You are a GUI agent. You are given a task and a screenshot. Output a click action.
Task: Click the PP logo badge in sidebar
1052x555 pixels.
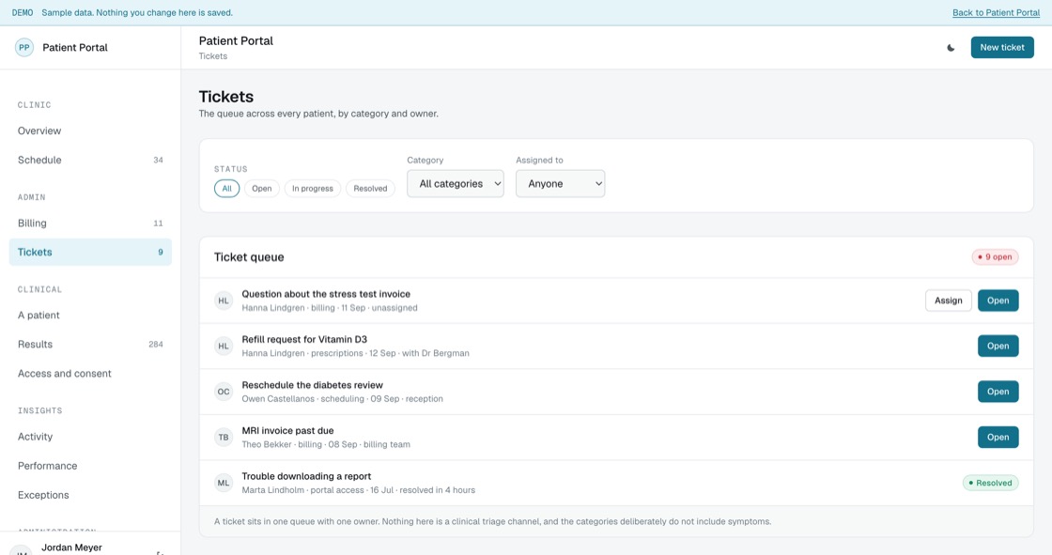[24, 48]
